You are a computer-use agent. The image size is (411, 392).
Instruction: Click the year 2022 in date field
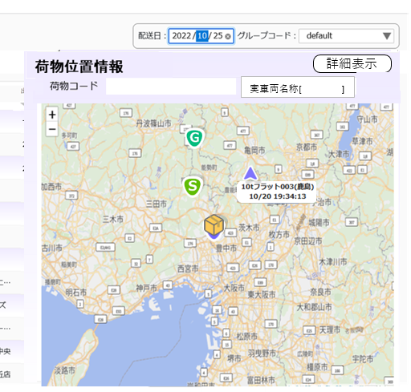coord(181,36)
